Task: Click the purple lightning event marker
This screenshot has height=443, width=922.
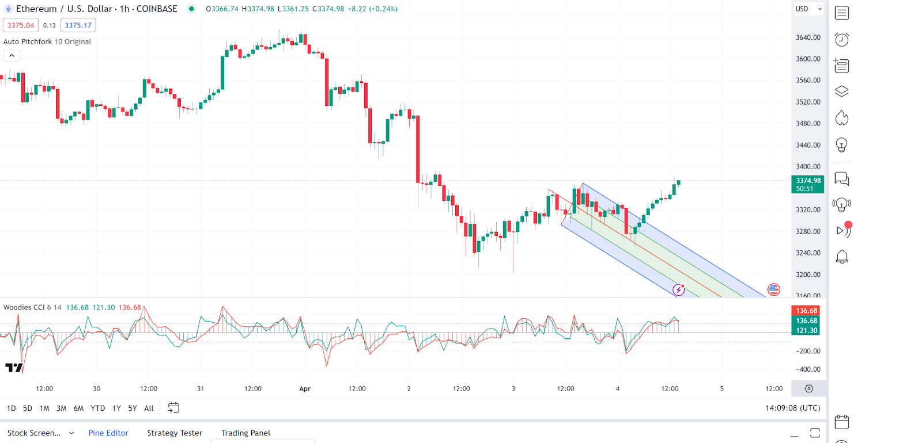Action: 679,289
